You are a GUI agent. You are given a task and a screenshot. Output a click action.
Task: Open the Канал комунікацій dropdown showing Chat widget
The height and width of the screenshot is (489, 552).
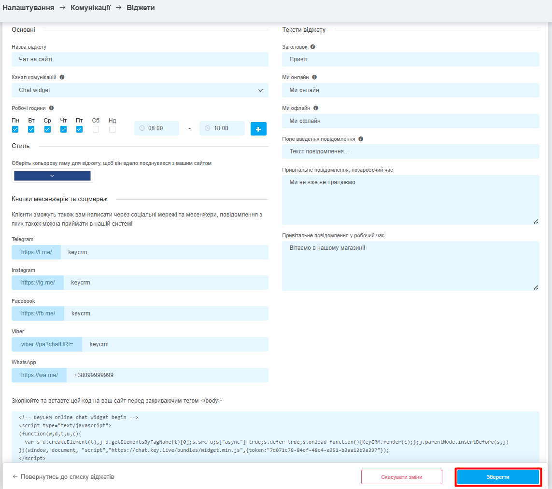tap(140, 90)
